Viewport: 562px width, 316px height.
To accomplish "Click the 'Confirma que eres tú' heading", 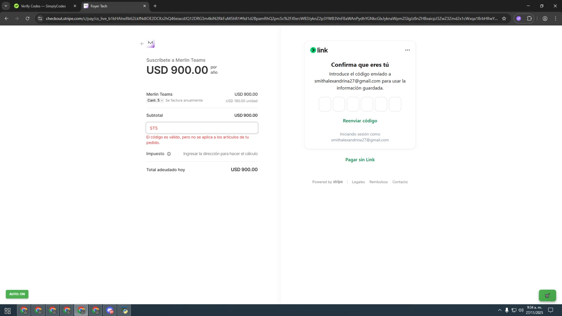I will click(x=360, y=65).
